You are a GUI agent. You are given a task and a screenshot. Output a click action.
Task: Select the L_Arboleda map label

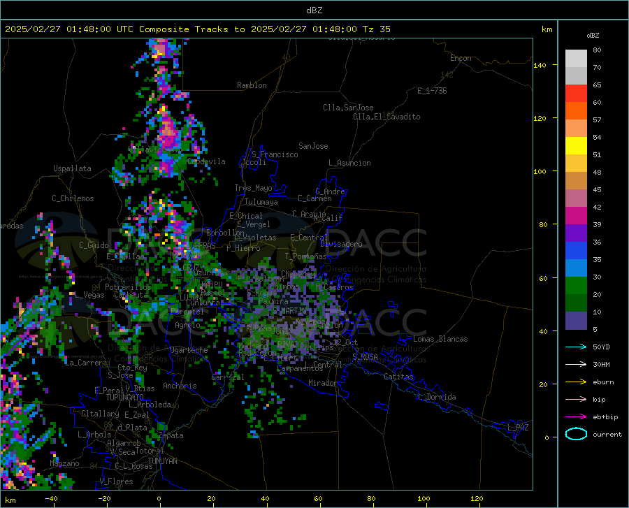[150, 405]
